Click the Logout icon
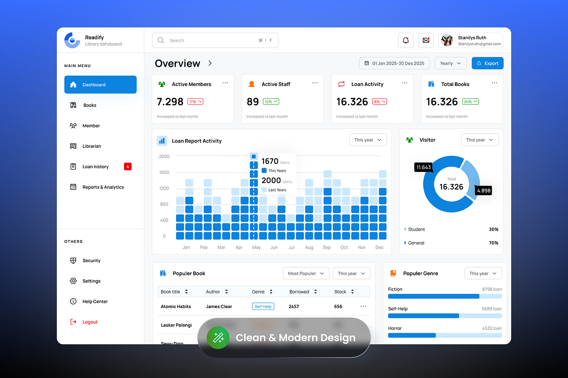The height and width of the screenshot is (378, 568). pos(73,322)
